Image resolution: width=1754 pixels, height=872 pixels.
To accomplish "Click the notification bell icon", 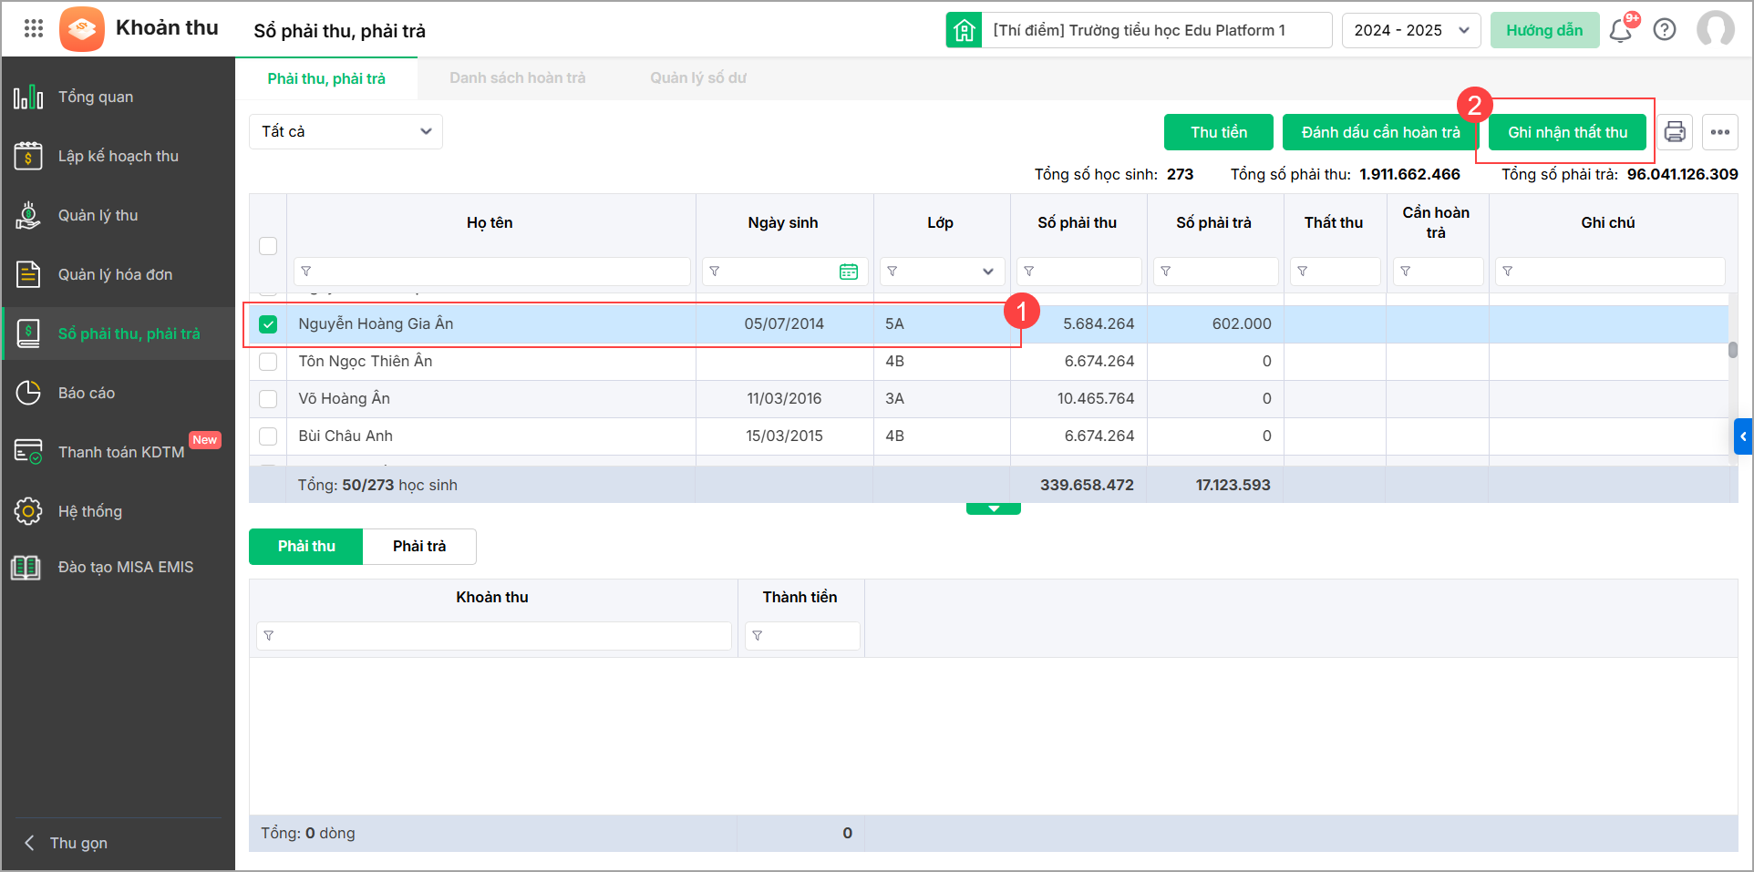I will (1620, 31).
